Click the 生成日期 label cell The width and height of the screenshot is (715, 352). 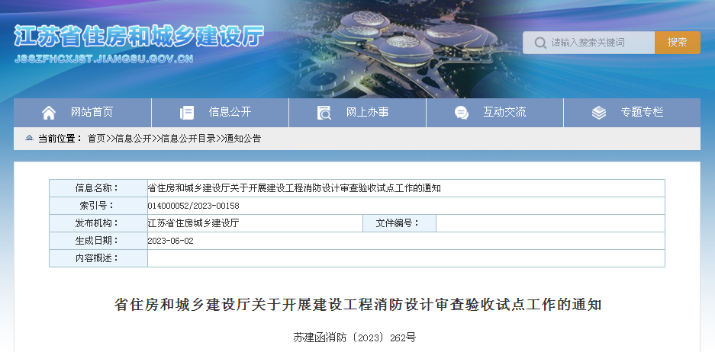pos(98,241)
